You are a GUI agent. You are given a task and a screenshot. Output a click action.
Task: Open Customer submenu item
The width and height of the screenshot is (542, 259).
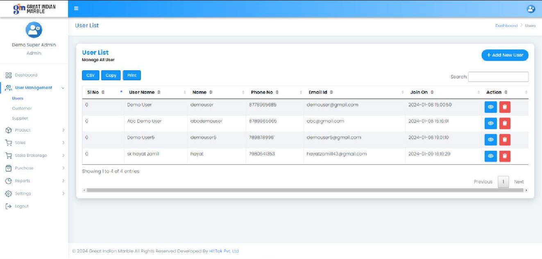tap(22, 108)
